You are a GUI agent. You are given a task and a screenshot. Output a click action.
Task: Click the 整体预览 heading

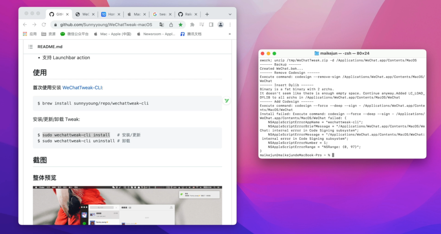[x=45, y=177]
